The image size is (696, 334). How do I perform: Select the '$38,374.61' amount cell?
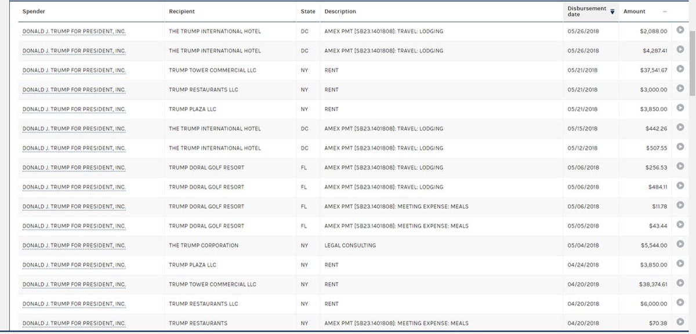[x=654, y=284]
